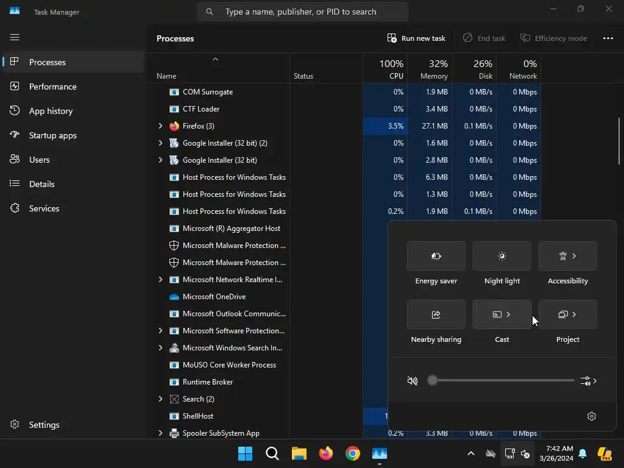Click the processes list vertical scrollbar

[619, 141]
